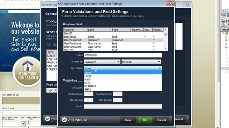Open the Display as Password dropdown
229x128 pixels.
[102, 62]
